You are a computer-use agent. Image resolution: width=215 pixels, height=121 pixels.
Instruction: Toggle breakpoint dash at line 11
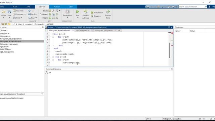[x=49, y=45]
